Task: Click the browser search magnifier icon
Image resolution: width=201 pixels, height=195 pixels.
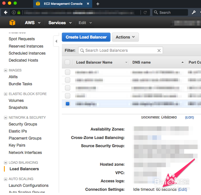Action: tap(156, 12)
